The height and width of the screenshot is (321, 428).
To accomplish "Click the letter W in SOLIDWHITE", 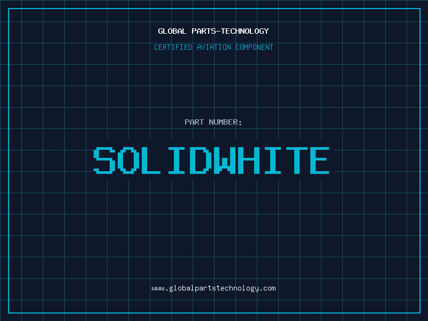I will (224, 160).
